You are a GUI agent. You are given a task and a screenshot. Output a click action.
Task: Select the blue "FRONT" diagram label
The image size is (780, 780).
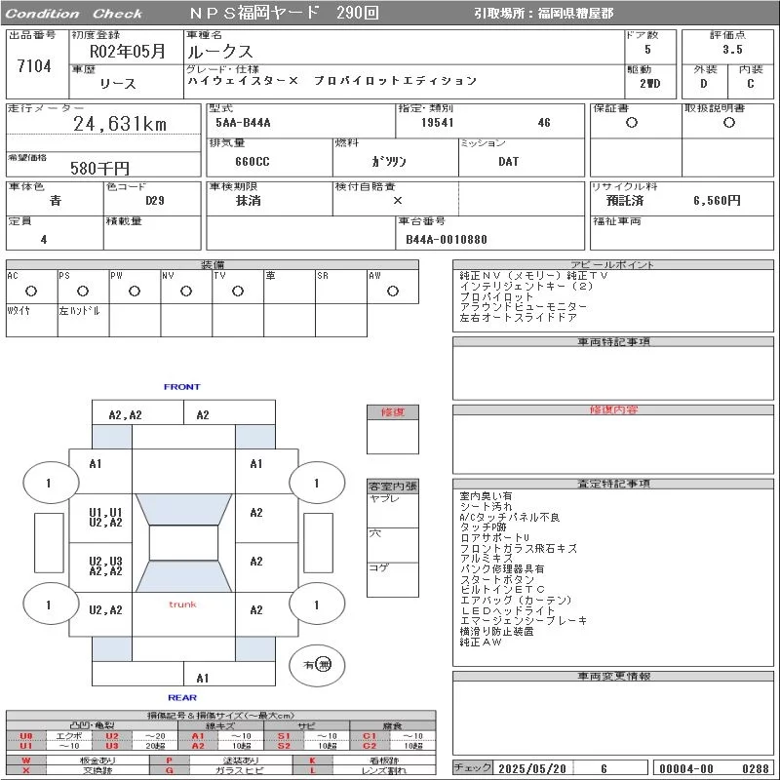[x=182, y=386]
